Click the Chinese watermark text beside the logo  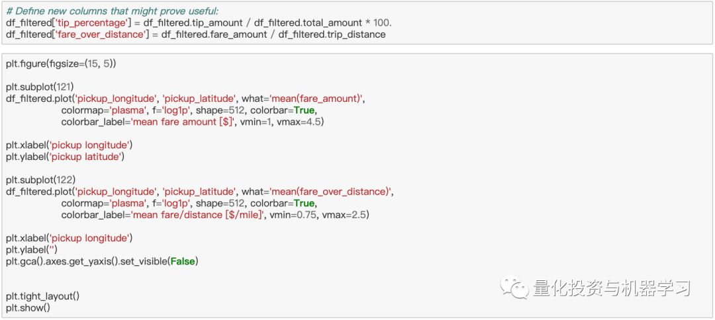click(612, 288)
